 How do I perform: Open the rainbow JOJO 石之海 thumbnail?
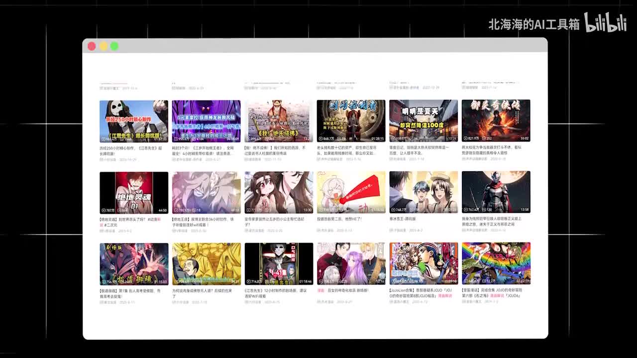click(496, 264)
